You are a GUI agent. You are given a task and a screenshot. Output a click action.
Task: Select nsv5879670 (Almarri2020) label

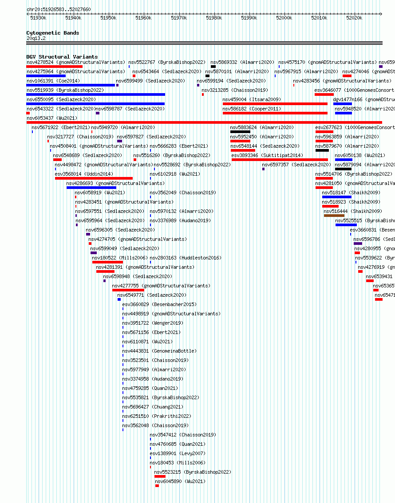pyautogui.click(x=347, y=146)
